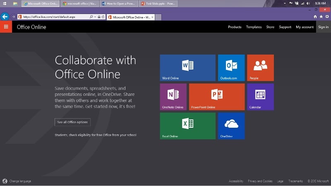Launch the PowerPoint Online tile

click(217, 97)
